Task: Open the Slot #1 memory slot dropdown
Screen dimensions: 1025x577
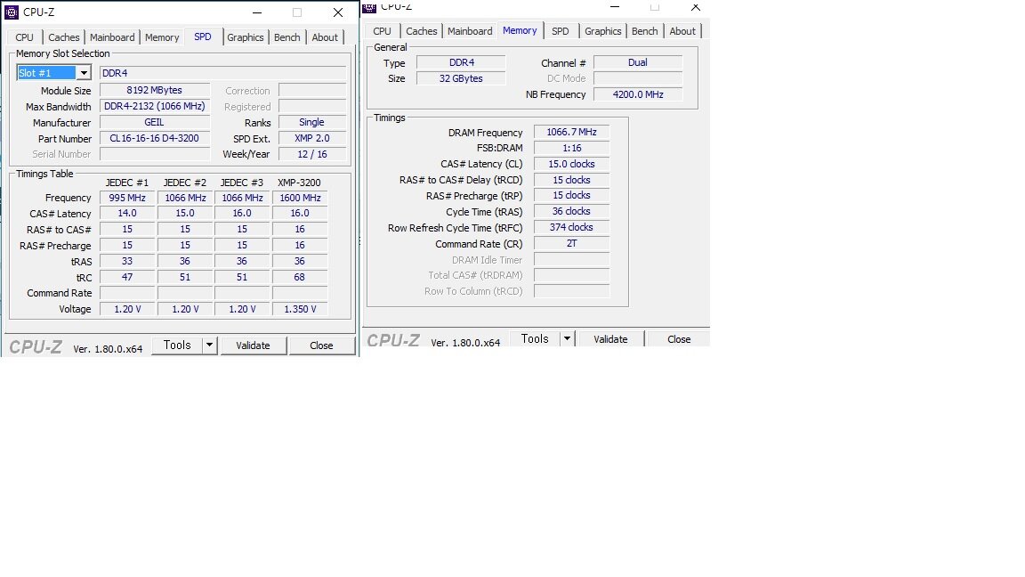Action: 84,73
